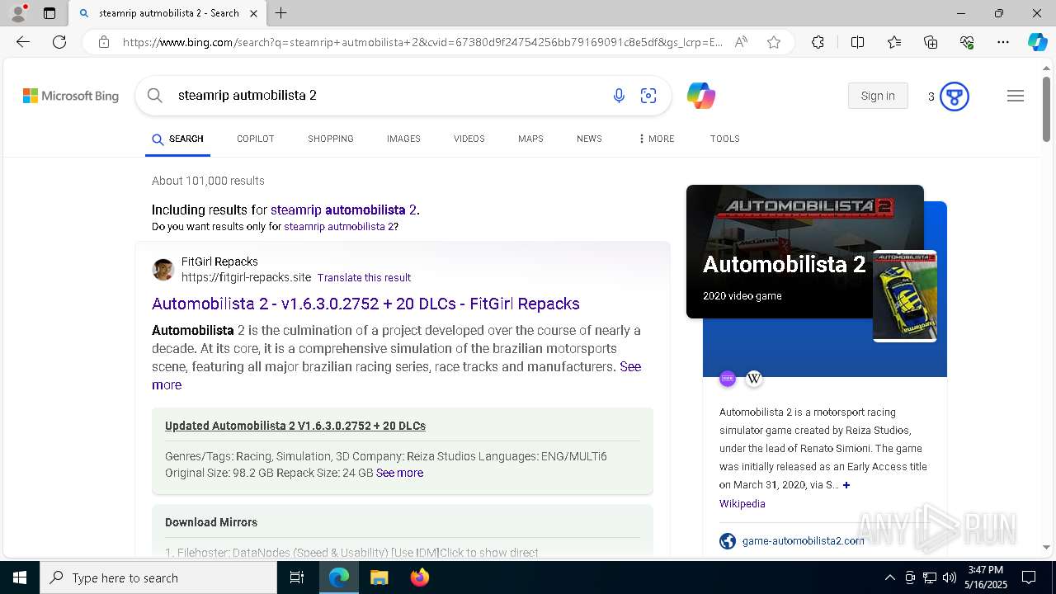Image resolution: width=1056 pixels, height=594 pixels.
Task: Expand snippet with 'See more' after manufacturers
Action: click(x=396, y=375)
